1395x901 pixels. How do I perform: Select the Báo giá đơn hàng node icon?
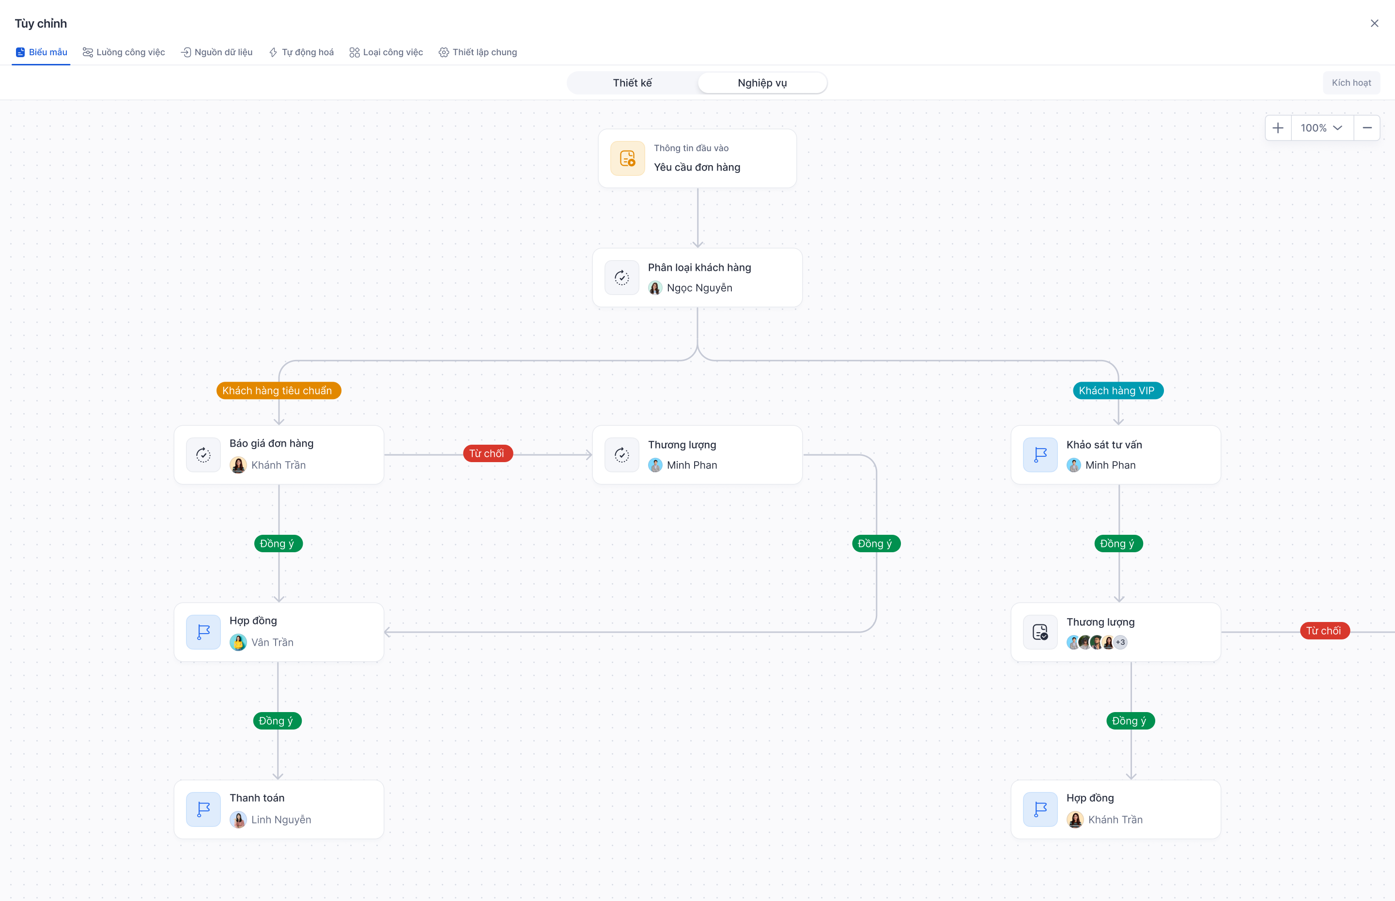coord(203,454)
